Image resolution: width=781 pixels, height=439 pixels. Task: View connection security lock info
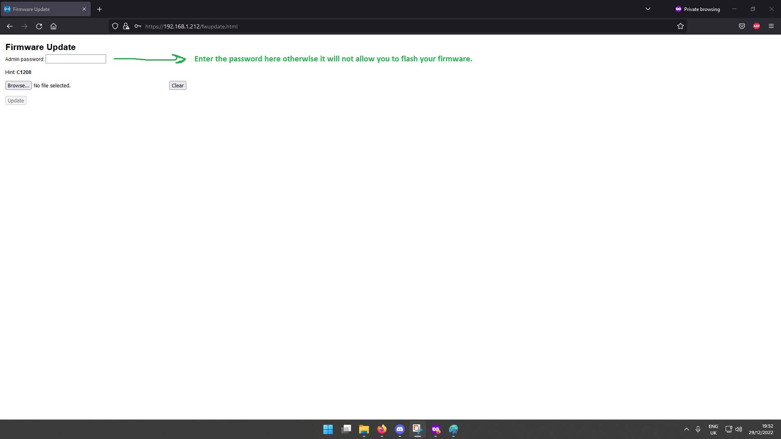tap(126, 26)
